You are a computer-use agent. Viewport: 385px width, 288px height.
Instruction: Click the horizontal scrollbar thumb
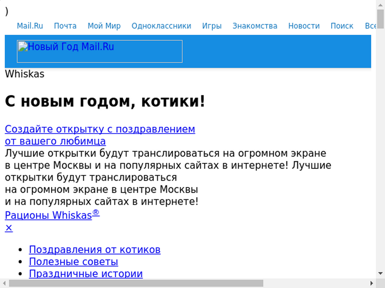pyautogui.click(x=136, y=283)
